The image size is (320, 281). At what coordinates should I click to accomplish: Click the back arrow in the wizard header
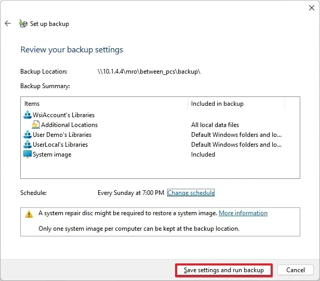click(8, 23)
